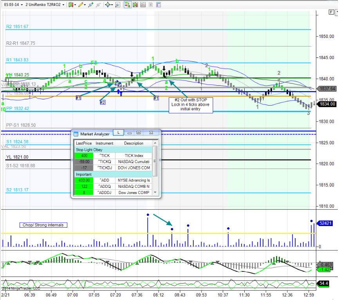Select the Important group row
Screen dimensions: 339x300
click(113, 174)
